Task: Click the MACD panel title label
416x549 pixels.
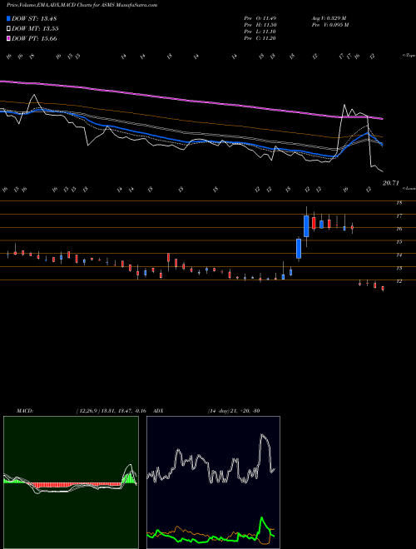Action: pos(24,411)
